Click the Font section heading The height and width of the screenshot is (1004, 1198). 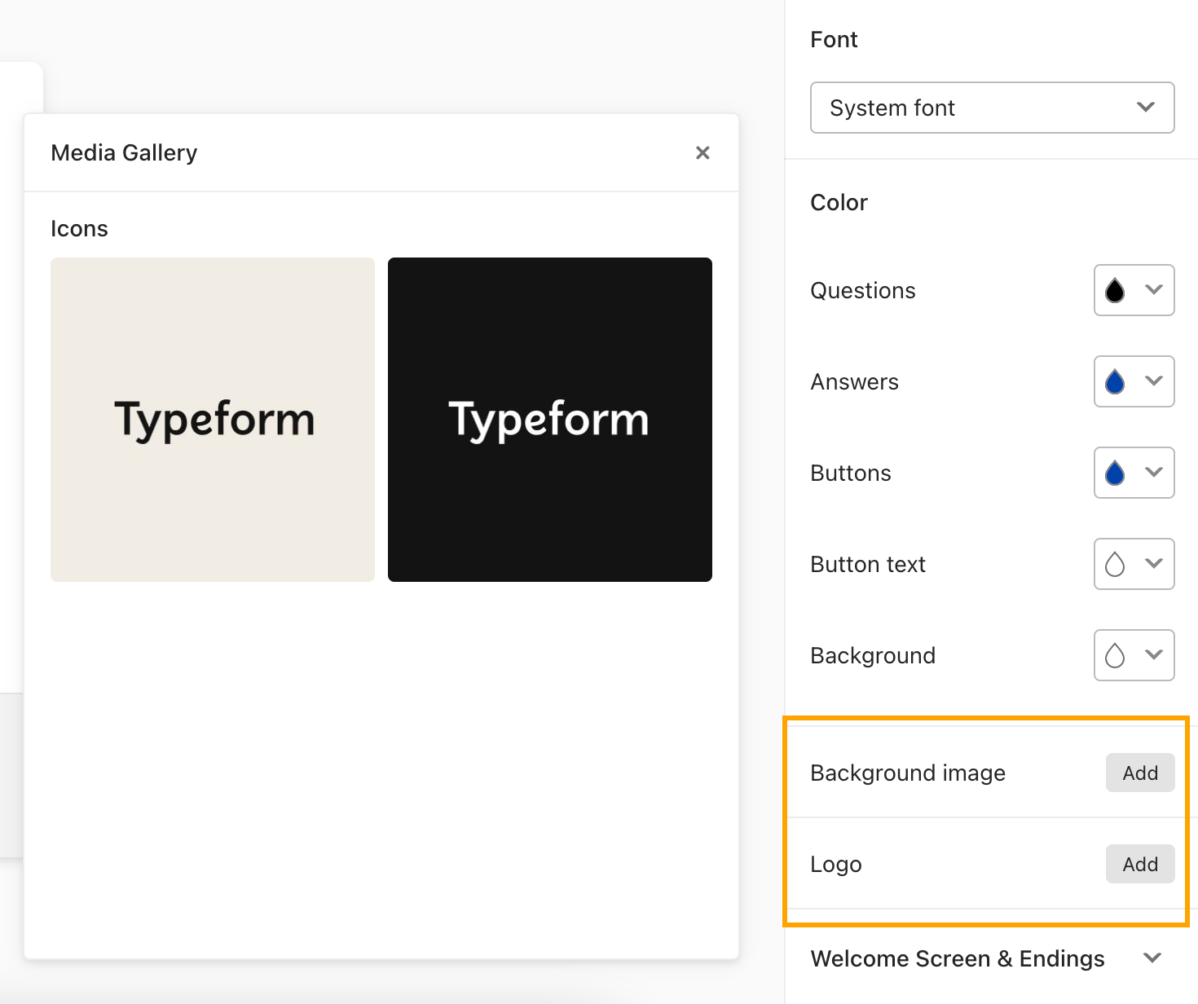(x=834, y=39)
